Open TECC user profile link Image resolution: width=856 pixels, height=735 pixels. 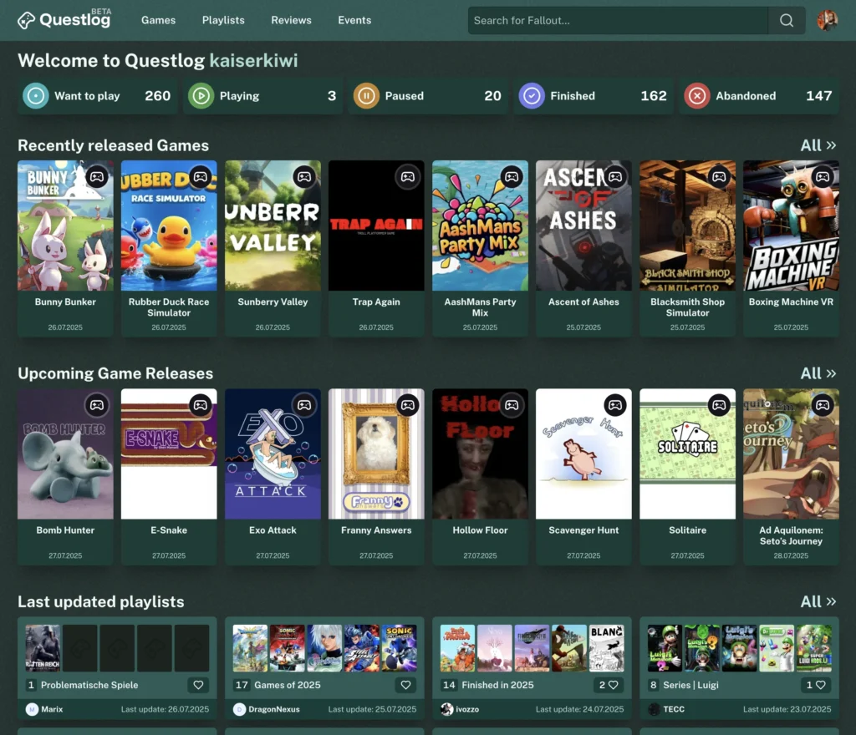(666, 709)
